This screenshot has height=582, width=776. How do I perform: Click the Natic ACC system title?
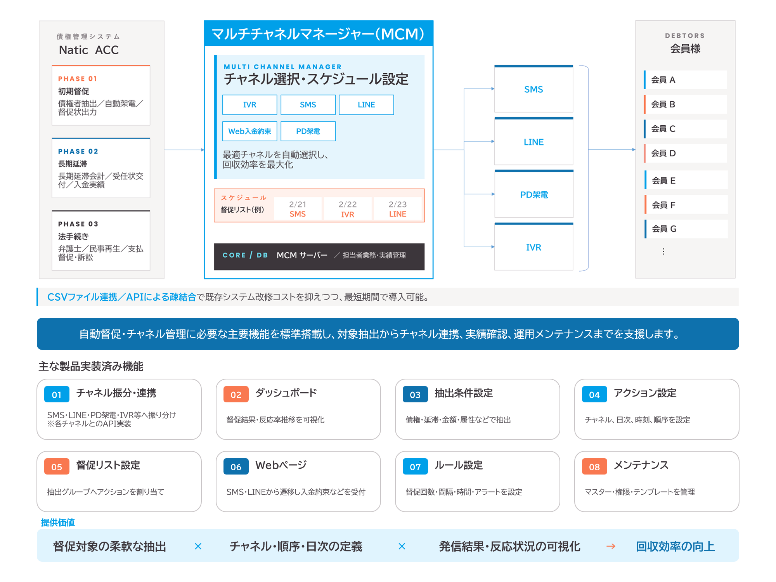[88, 50]
